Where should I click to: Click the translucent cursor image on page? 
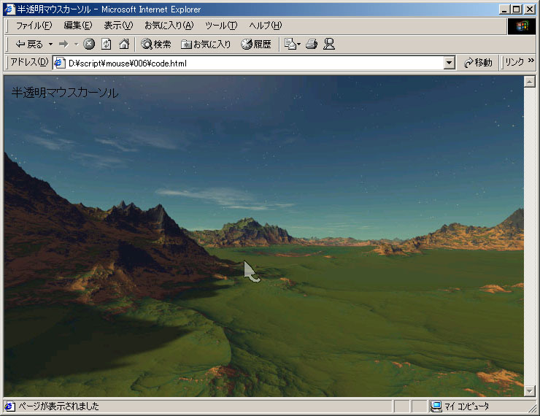(x=252, y=271)
